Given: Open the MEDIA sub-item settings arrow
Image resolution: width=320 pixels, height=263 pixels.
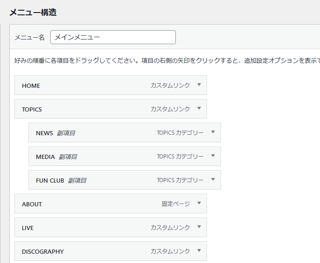Looking at the screenshot, I should (x=213, y=156).
